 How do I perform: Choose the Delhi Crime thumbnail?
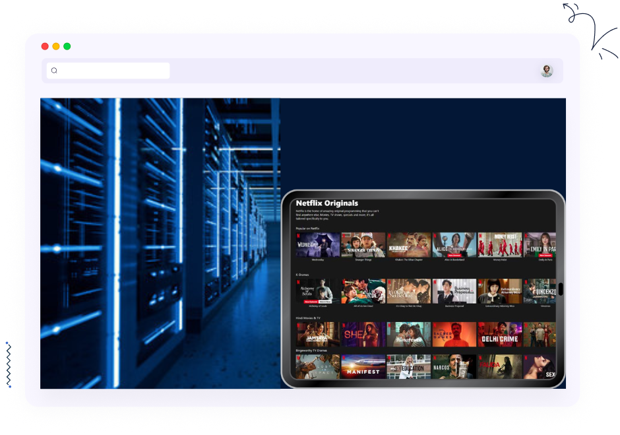[x=499, y=334]
